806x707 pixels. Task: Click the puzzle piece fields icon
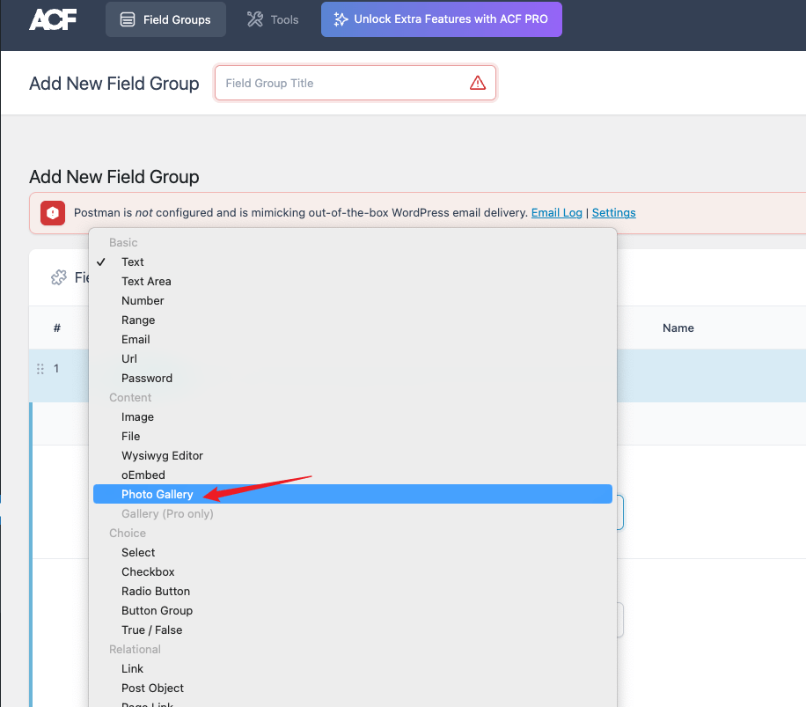pos(59,277)
